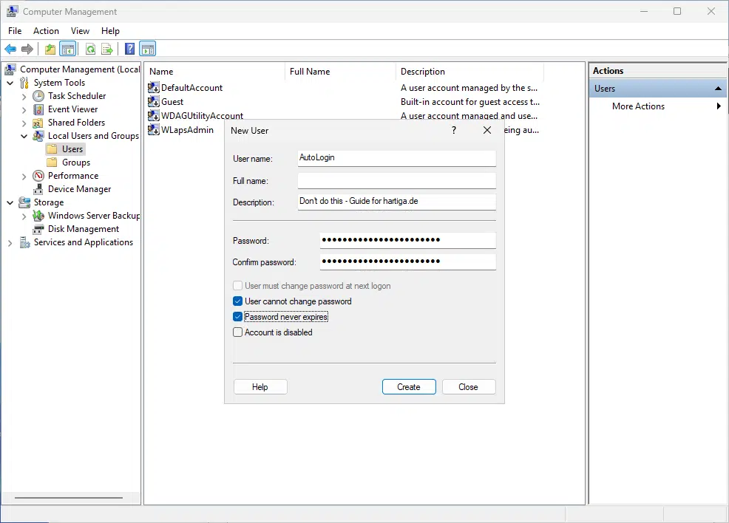Disable User cannot change password
This screenshot has width=729, height=523.
237,301
